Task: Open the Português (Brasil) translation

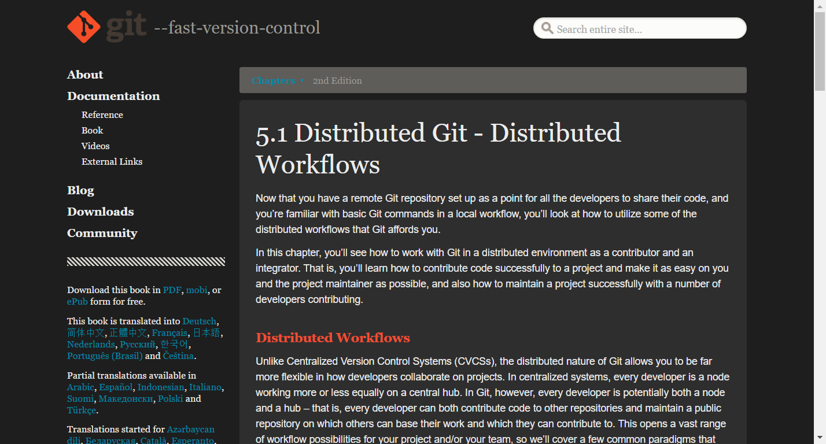Action: (x=105, y=356)
